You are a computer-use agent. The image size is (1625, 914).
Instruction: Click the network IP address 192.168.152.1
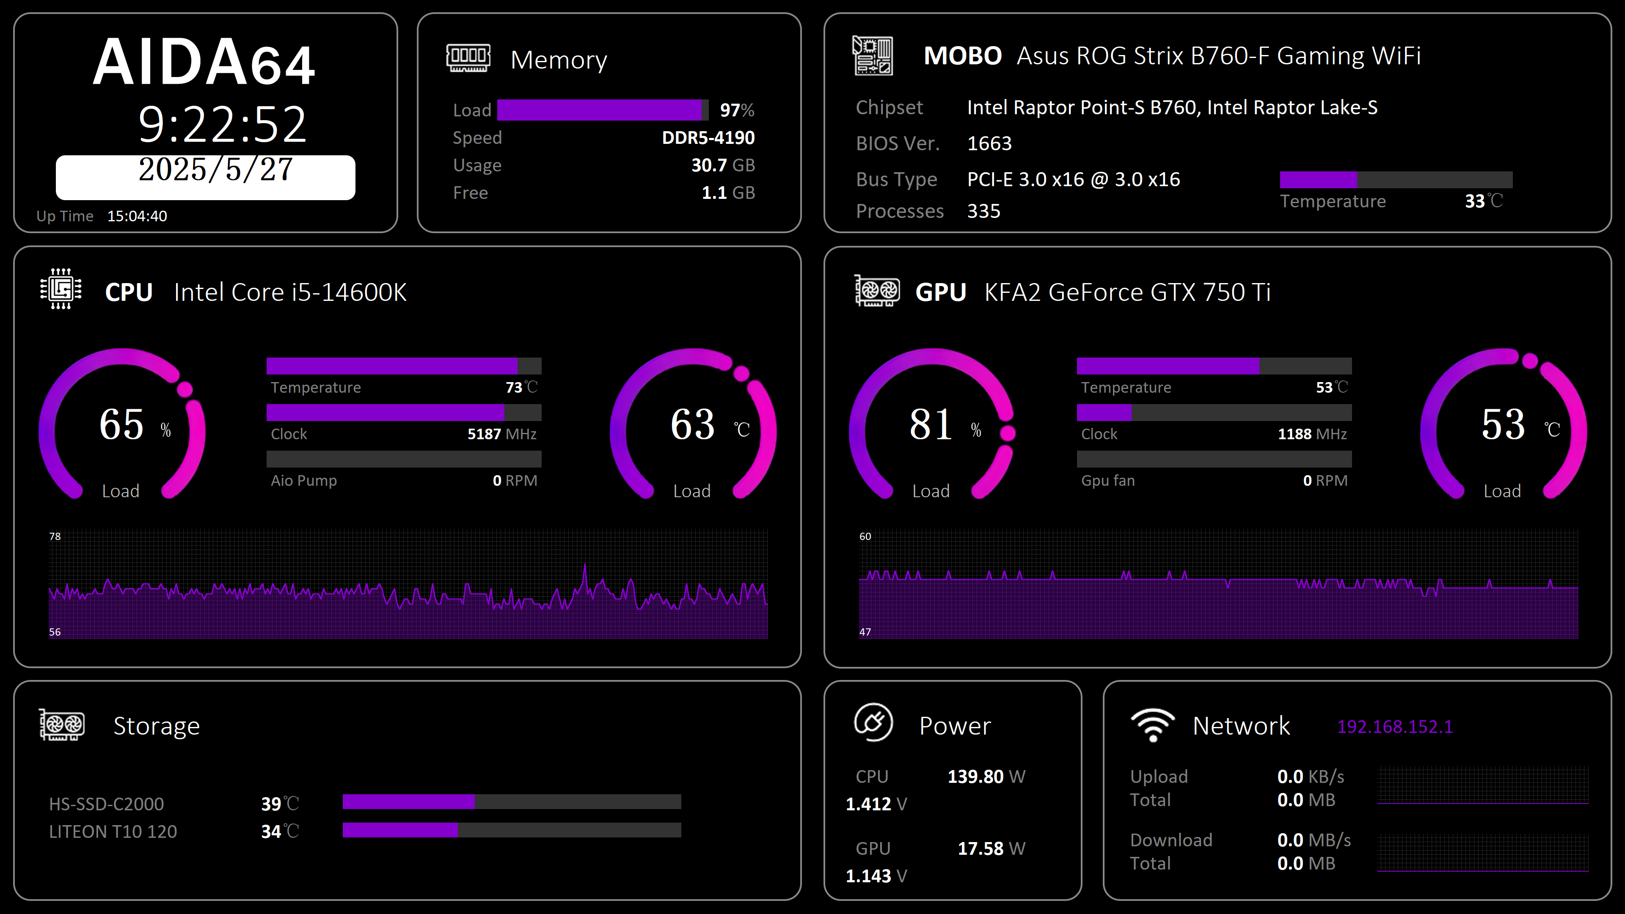pos(1395,727)
